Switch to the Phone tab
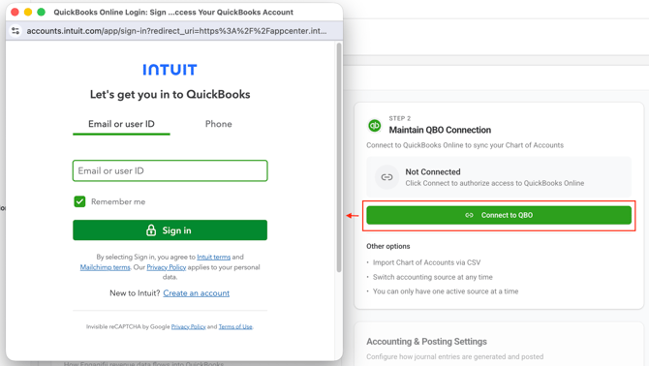Viewport: 649px width, 366px height. point(219,124)
